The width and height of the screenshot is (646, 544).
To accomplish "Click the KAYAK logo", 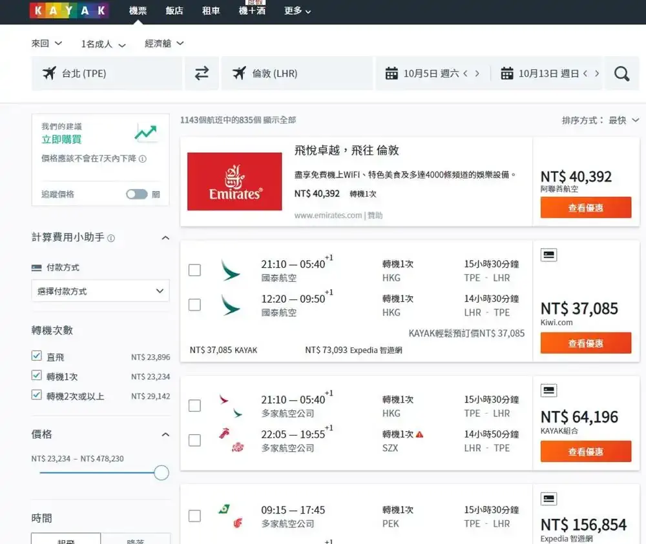I will [x=69, y=10].
